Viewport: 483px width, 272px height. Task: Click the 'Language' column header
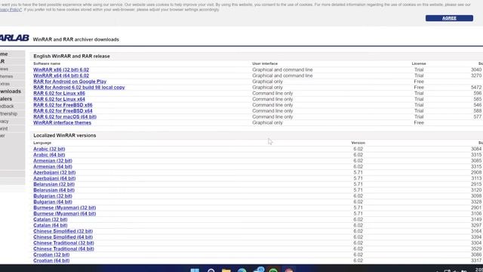[42, 143]
